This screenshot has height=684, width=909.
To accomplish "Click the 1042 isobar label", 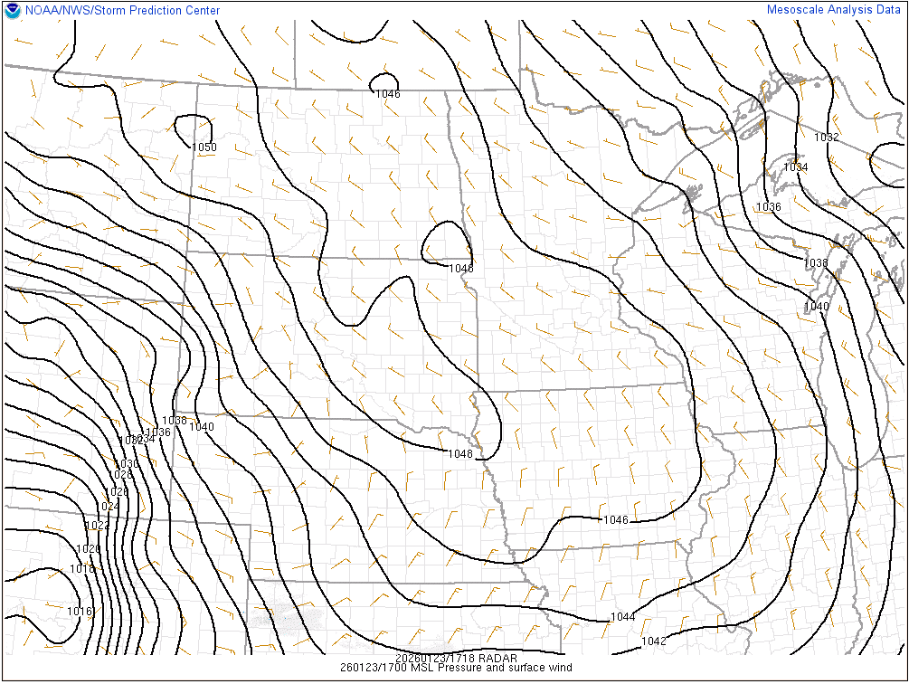I will click(653, 641).
